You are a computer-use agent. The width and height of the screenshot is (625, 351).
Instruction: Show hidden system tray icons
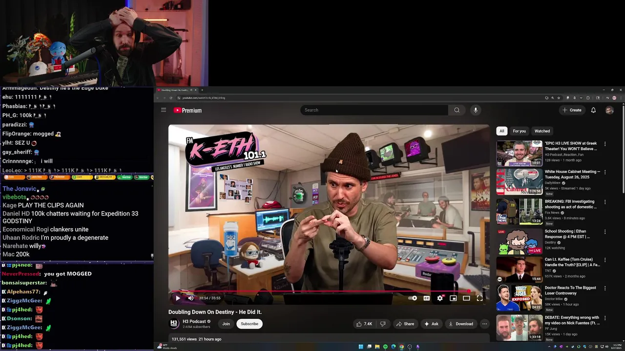549,347
